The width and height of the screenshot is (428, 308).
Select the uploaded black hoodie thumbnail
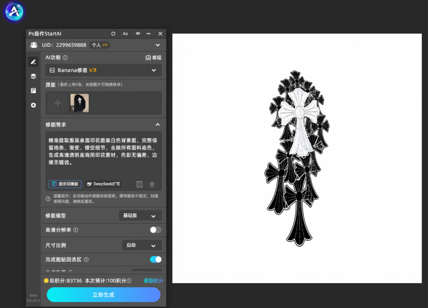pos(79,103)
